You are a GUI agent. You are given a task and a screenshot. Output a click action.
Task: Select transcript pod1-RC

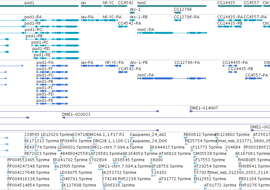[40, 42]
